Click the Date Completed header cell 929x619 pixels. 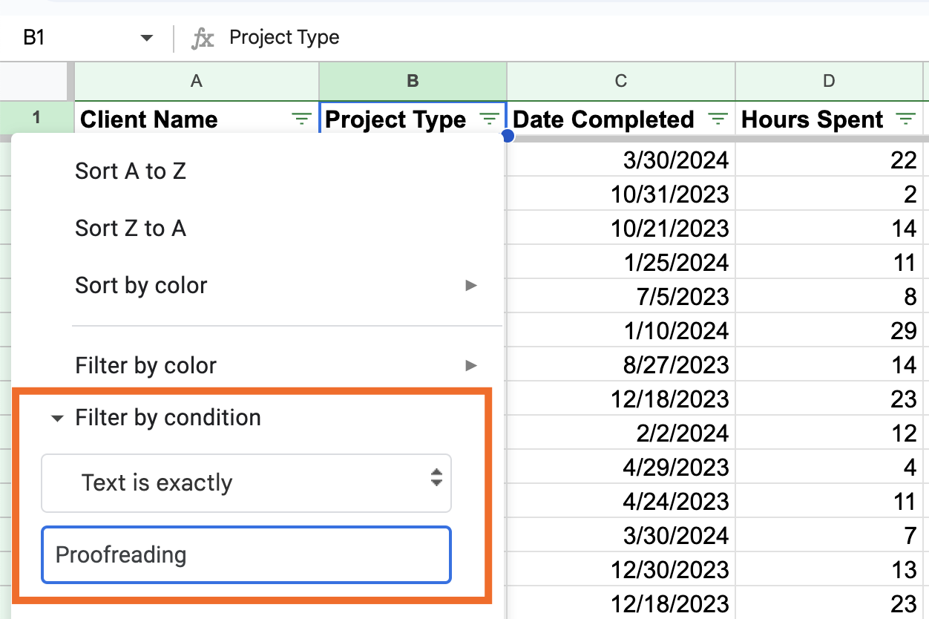[x=621, y=119]
